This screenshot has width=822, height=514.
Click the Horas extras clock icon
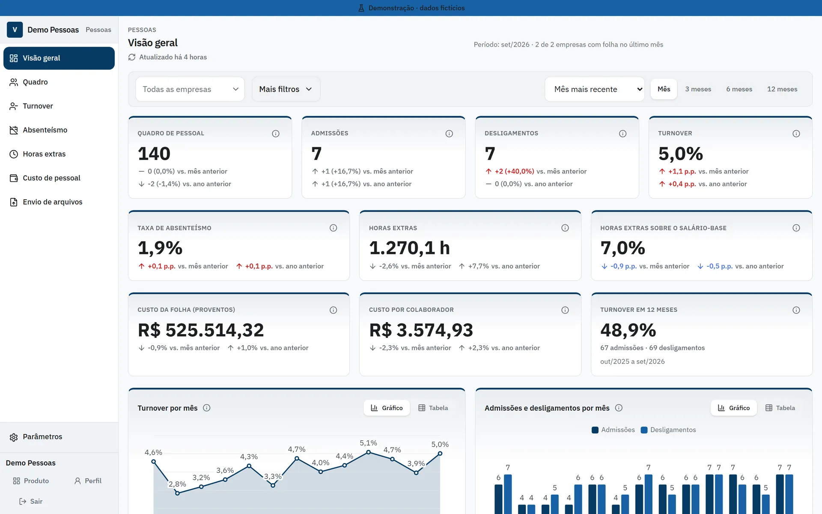click(14, 154)
